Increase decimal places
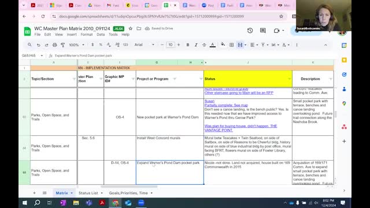This screenshot has height=208, width=370. pyautogui.click(x=117, y=44)
